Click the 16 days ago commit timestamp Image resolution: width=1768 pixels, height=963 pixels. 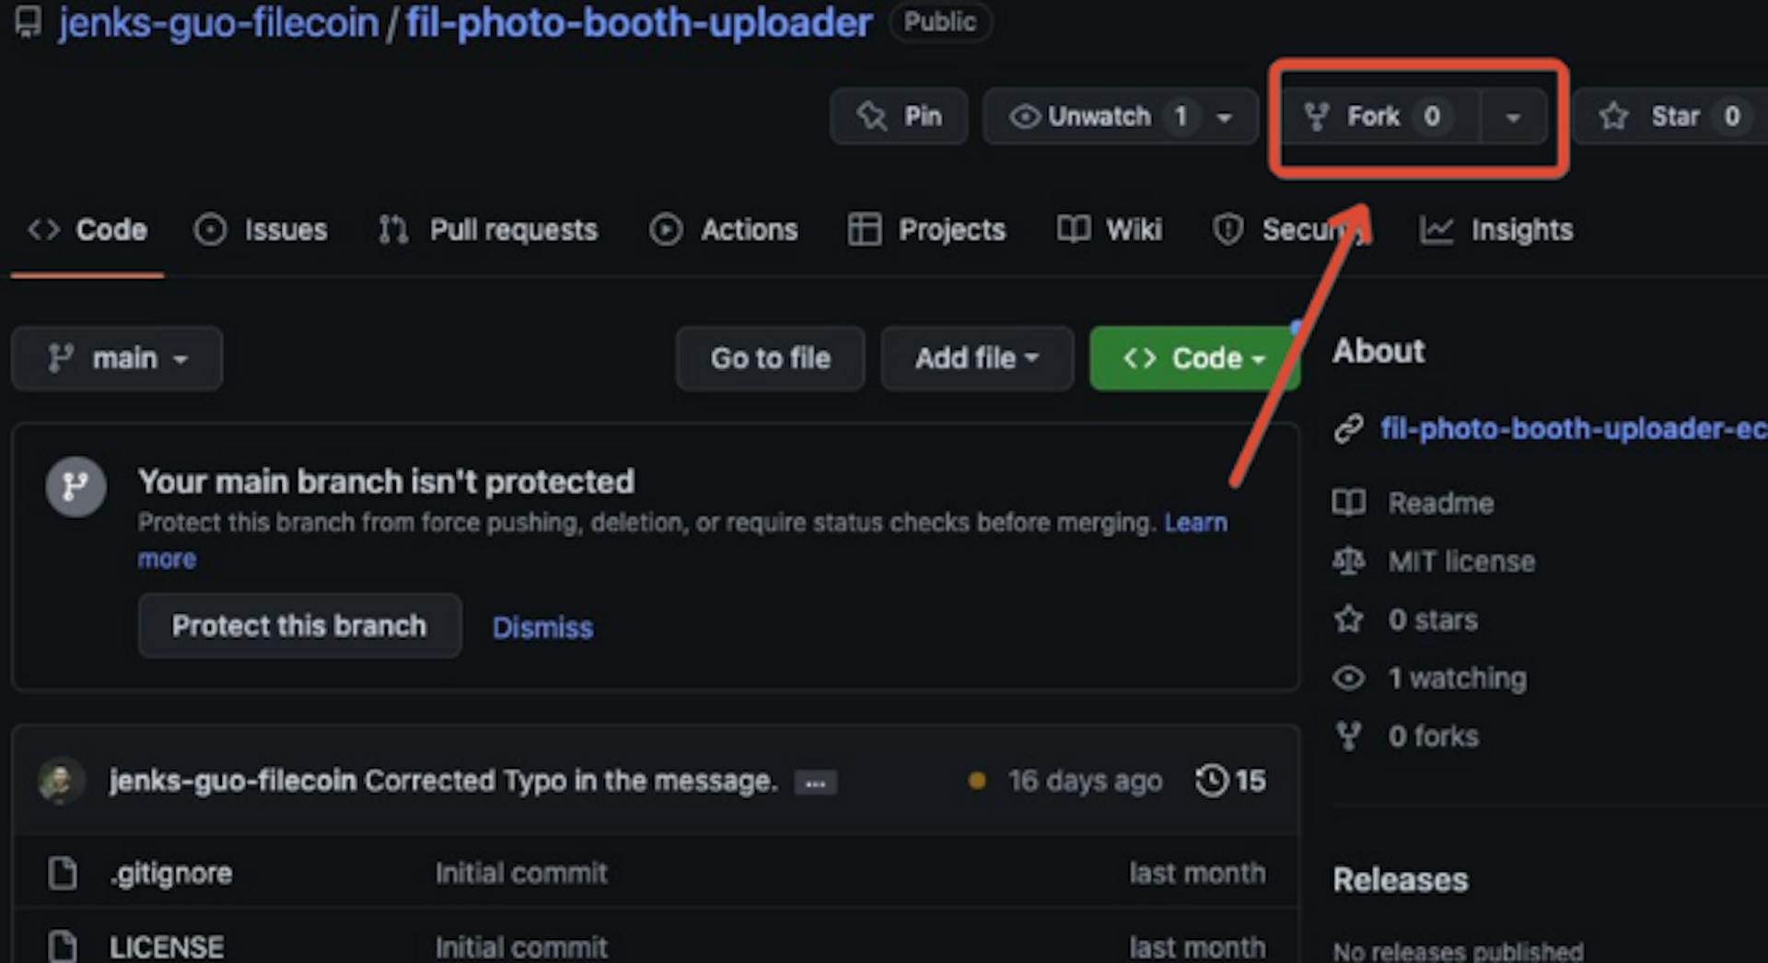pyautogui.click(x=1085, y=782)
